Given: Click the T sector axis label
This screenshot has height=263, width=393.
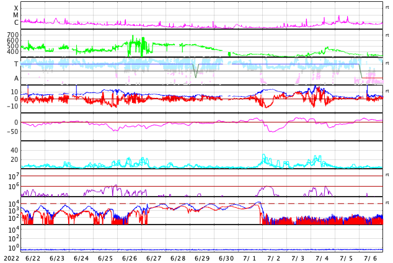Looking at the screenshot, I should click(16, 64).
